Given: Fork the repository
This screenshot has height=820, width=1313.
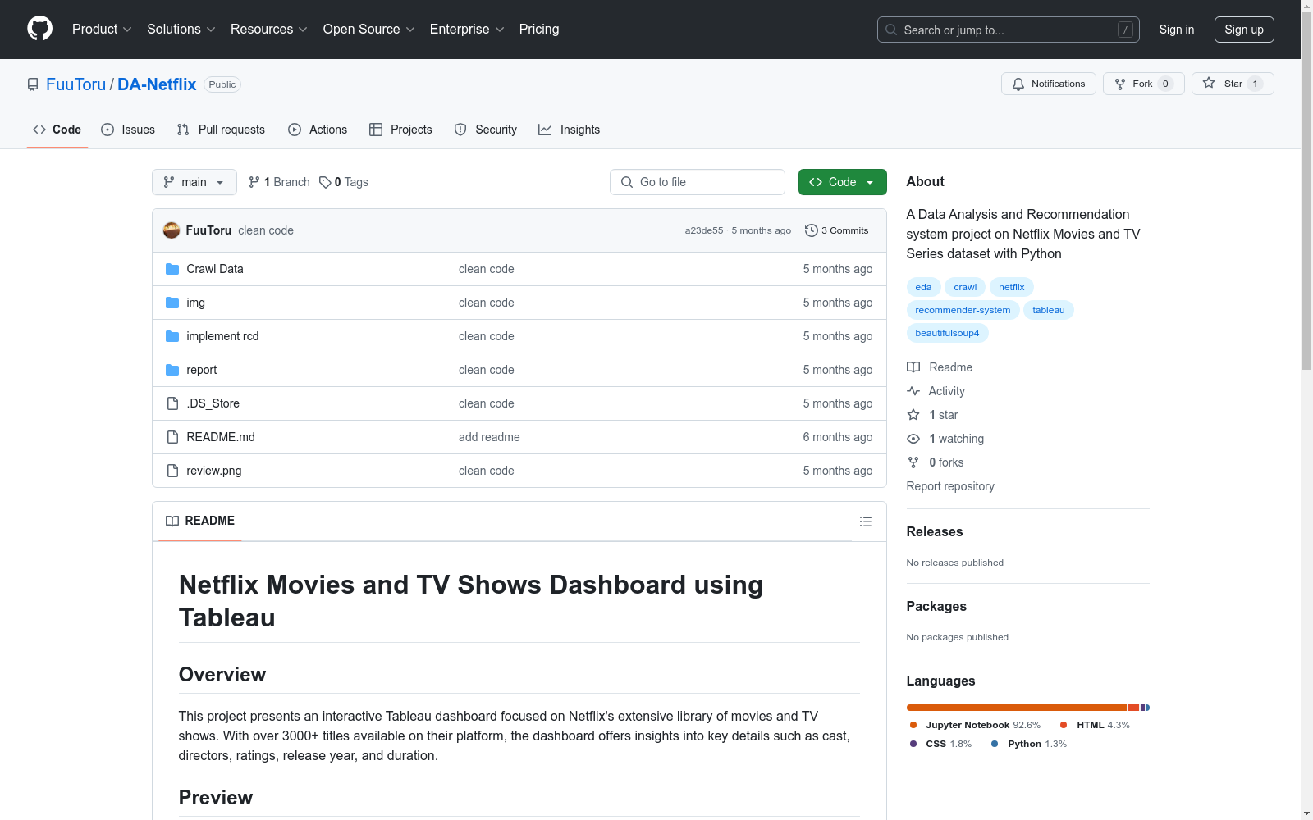Looking at the screenshot, I should (x=1144, y=84).
